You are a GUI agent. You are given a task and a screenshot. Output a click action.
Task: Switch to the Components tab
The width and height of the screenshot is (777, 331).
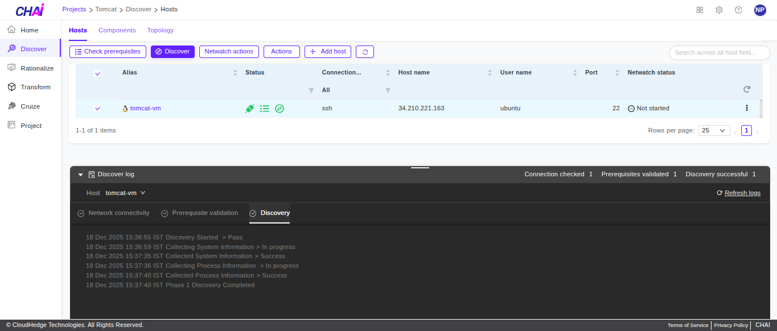point(117,30)
